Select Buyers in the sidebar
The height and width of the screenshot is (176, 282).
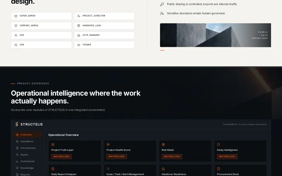[x=27, y=155]
